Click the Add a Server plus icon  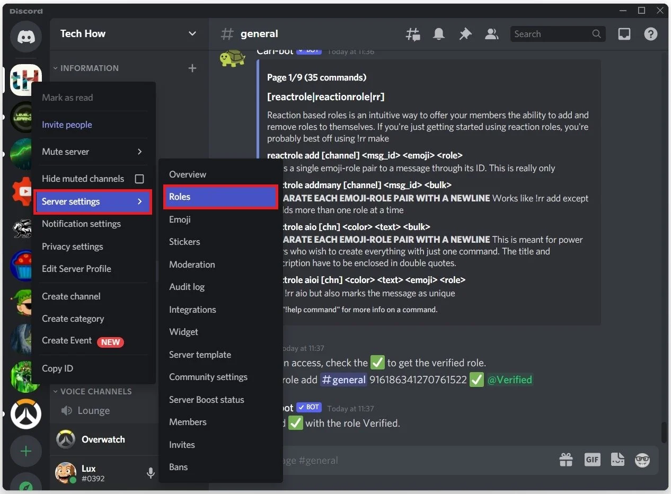click(25, 451)
